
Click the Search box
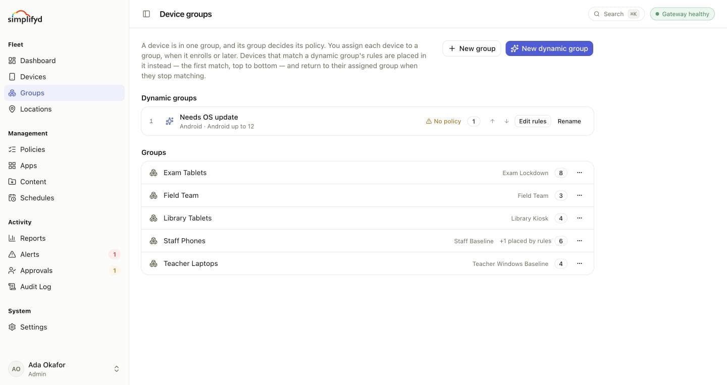(x=616, y=14)
